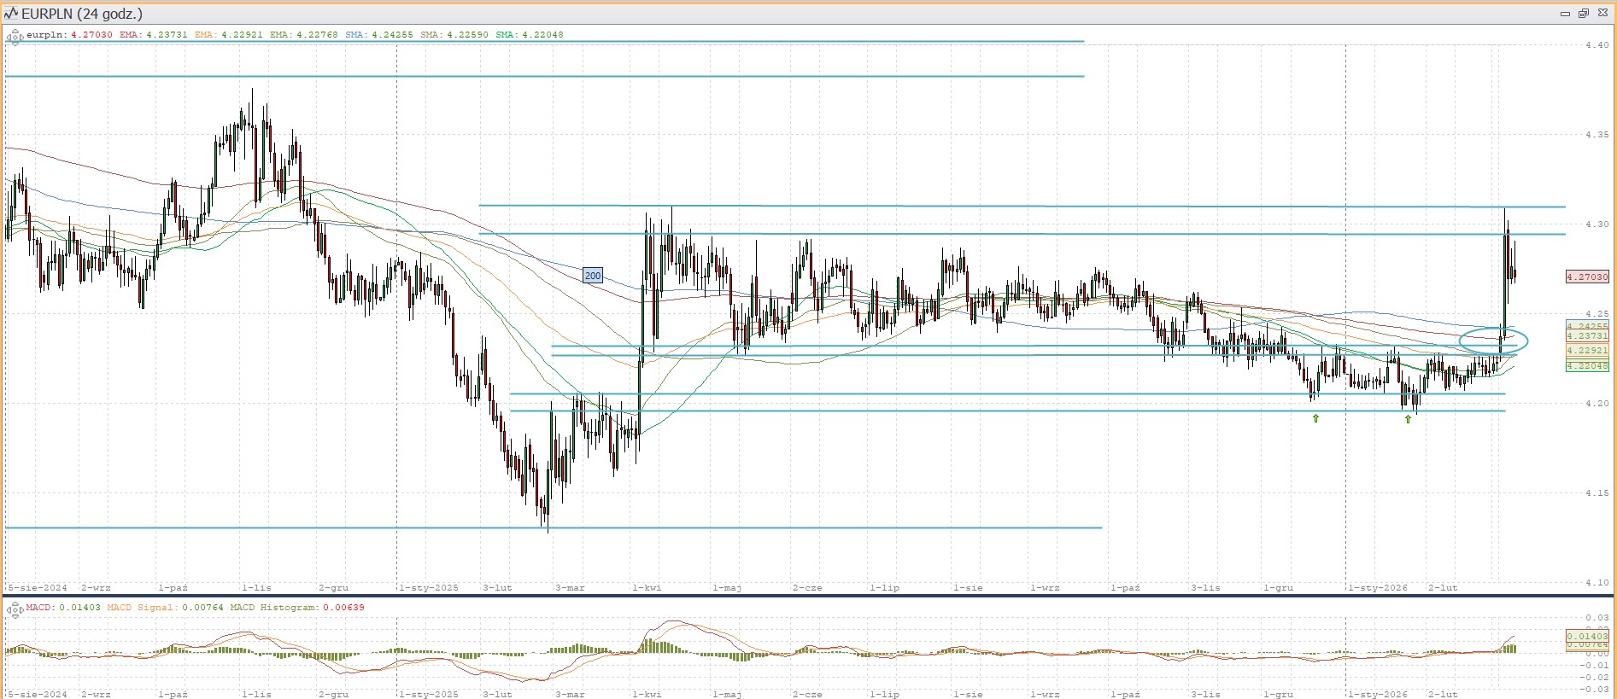
Task: Click the '1-kwi' date on the main time axis
Action: 647,588
